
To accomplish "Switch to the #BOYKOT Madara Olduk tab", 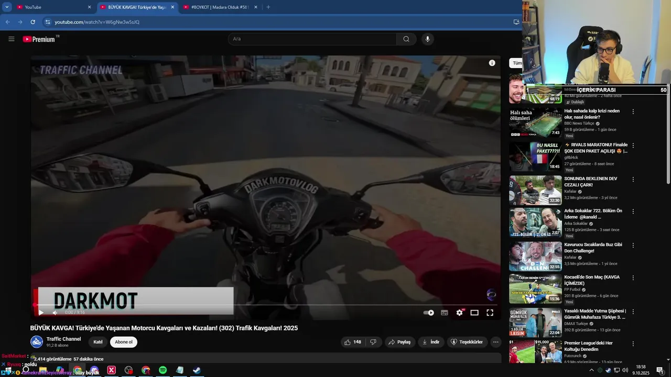I will (220, 7).
